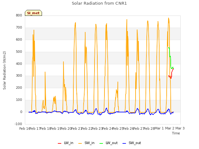The image size is (199, 149).
Task: Click the 'Mar 3' x-axis tick label
Action: coord(180,128)
